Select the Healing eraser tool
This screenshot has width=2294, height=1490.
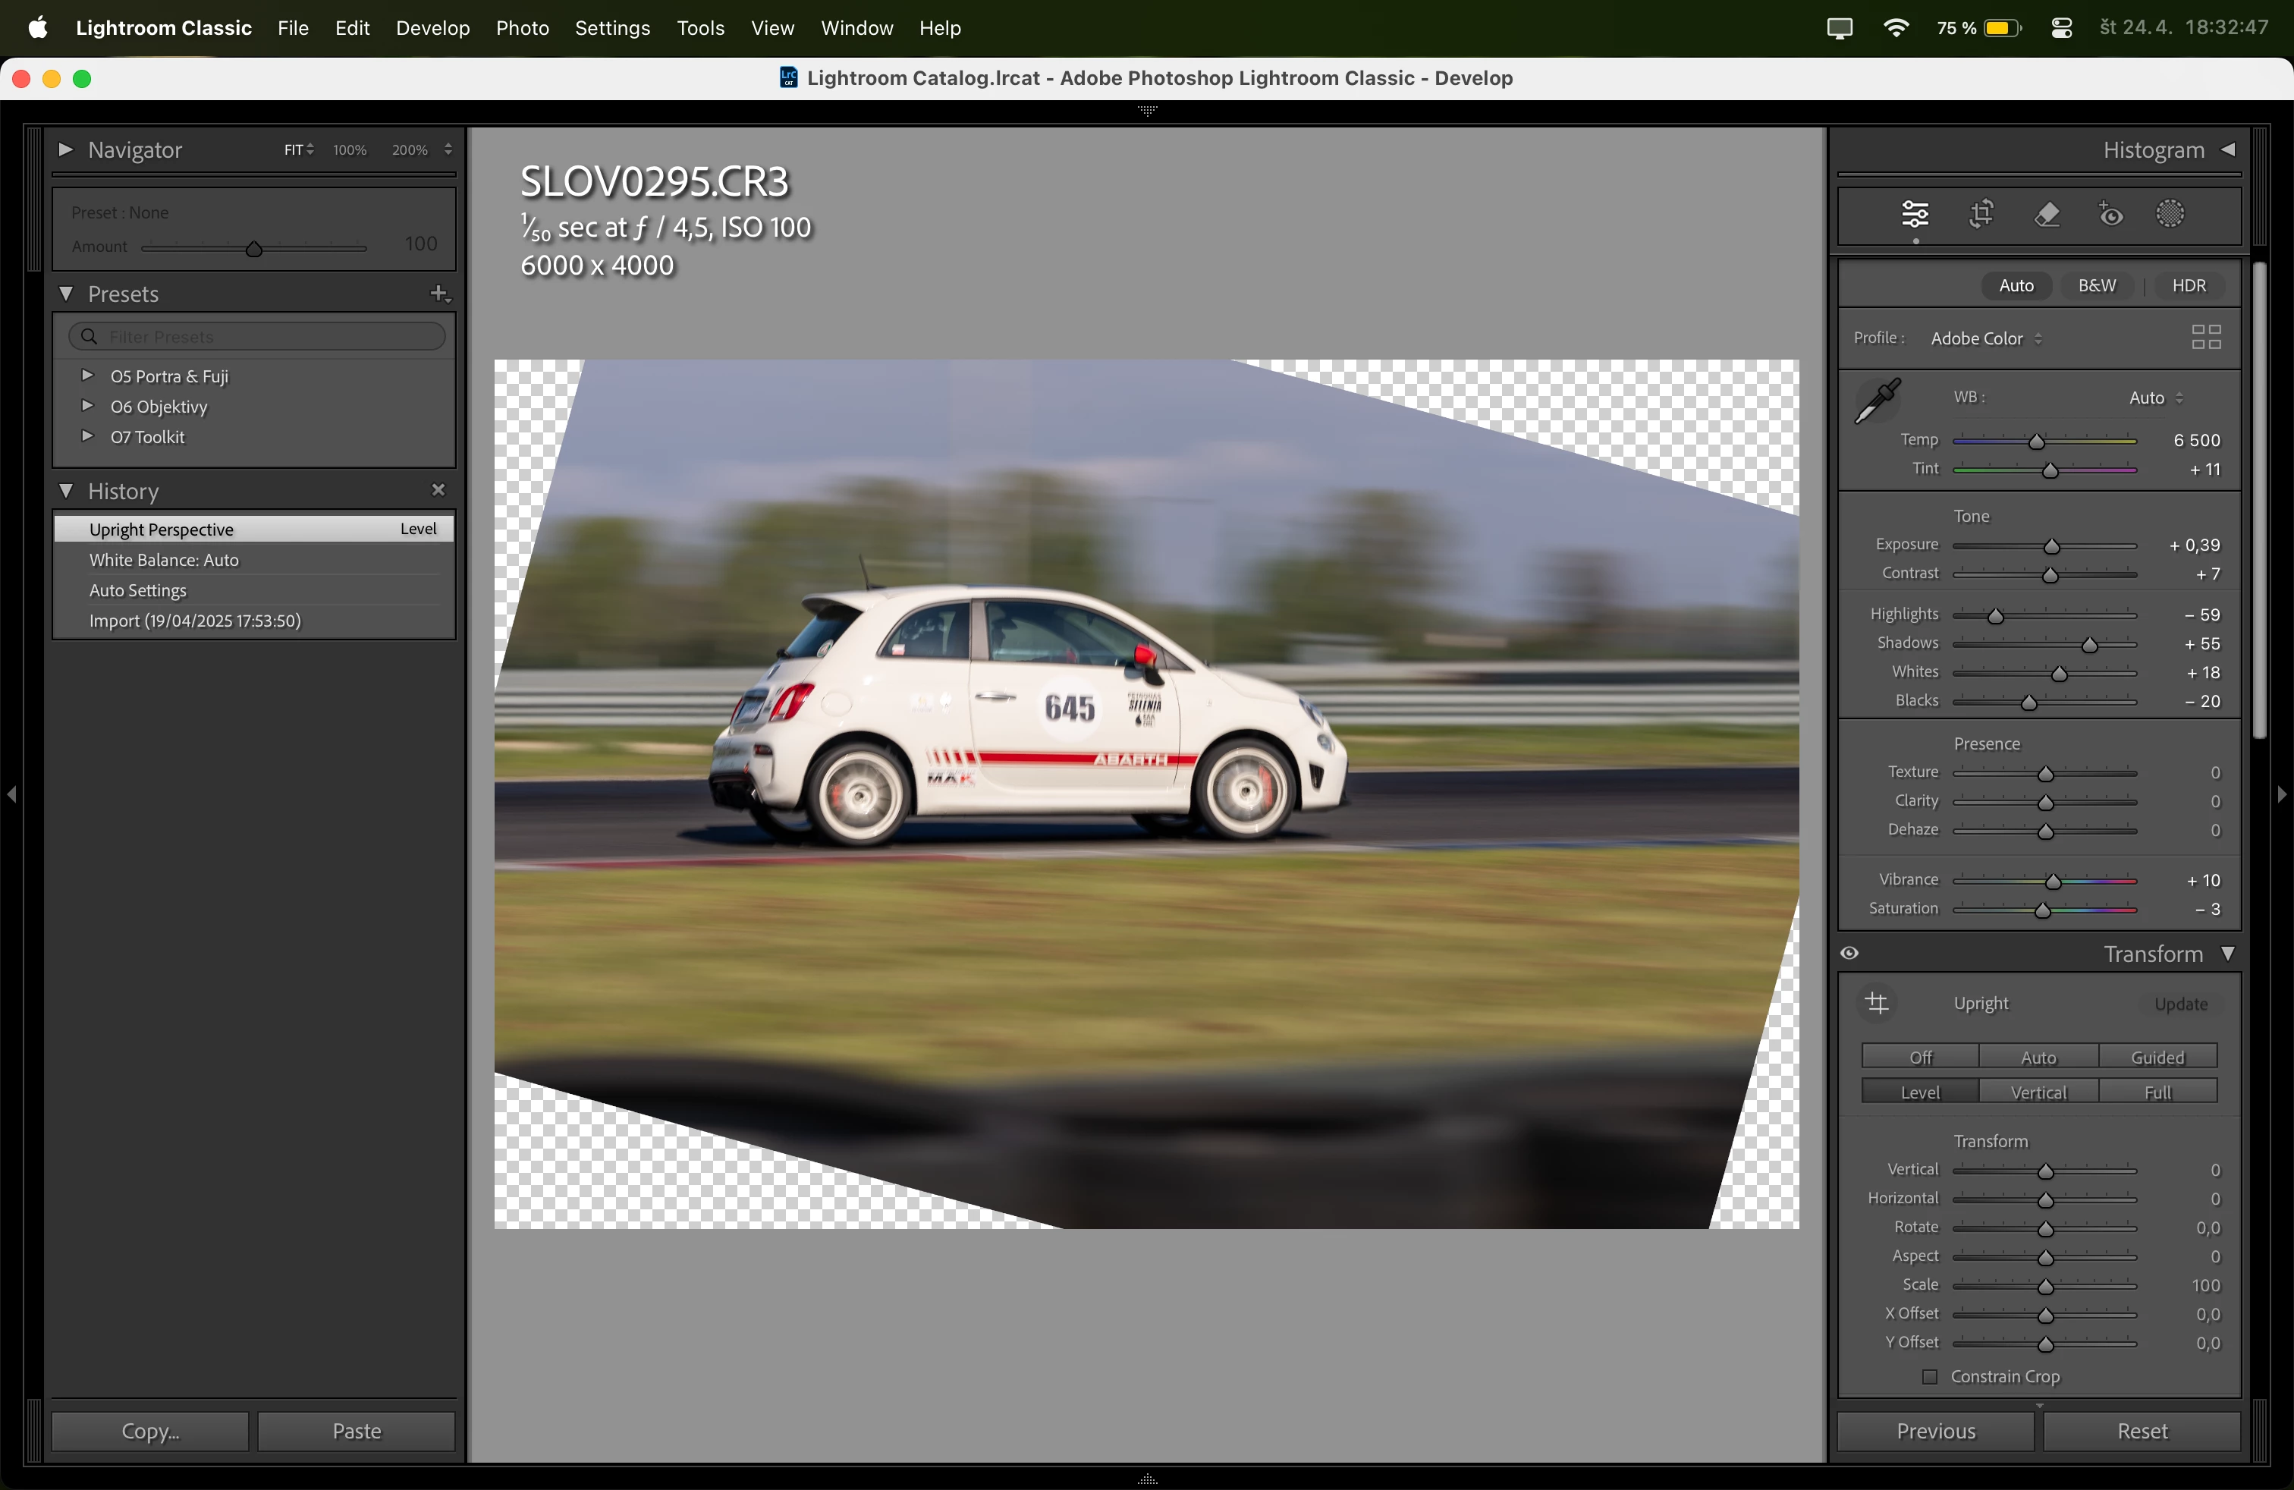[2046, 214]
